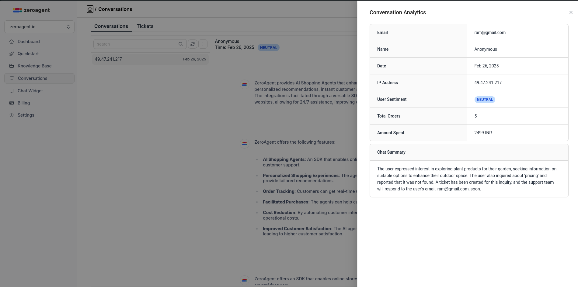The height and width of the screenshot is (287, 578).
Task: Click the zeroagent logo in the sidebar
Action: [31, 10]
